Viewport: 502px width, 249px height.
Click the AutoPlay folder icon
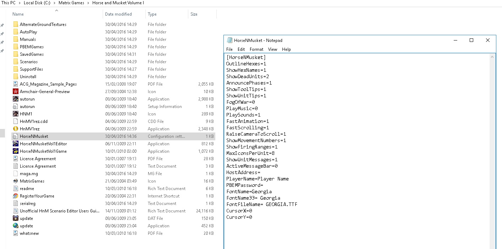pos(16,32)
